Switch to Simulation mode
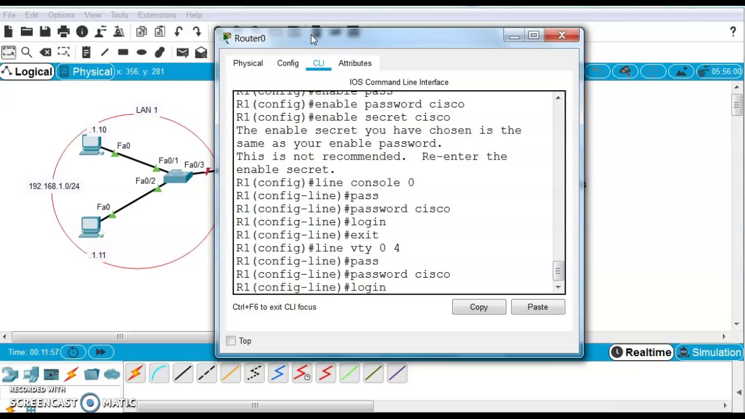The image size is (745, 419). tap(709, 352)
